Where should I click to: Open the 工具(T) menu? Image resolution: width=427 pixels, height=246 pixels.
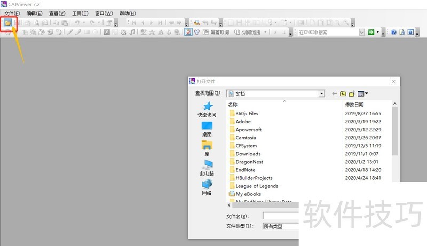(80, 13)
